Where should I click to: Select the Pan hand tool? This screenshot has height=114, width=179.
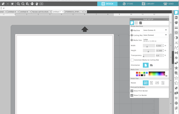37,4
